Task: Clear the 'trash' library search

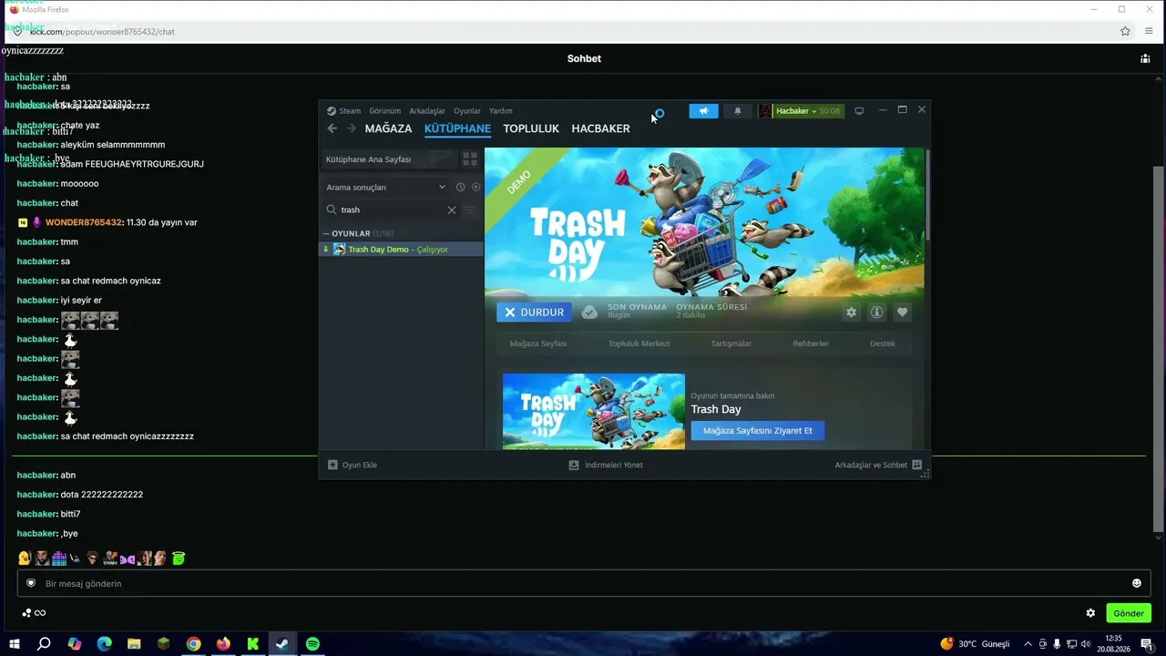Action: 452,210
